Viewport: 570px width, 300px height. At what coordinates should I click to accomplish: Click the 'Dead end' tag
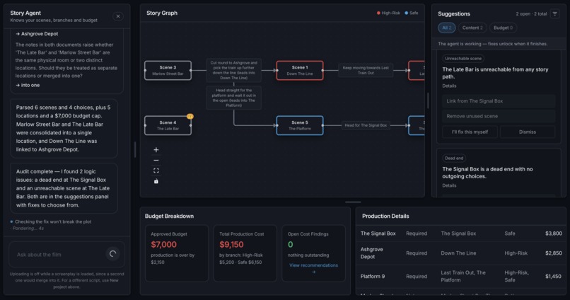point(454,158)
